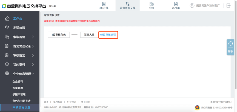Open the 行业资讯 footer link

click(x=72, y=102)
